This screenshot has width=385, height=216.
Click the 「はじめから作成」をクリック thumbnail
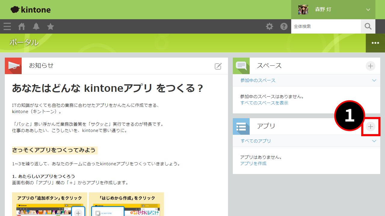126,204
